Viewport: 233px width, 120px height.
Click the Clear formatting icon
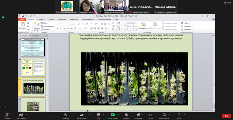(87, 24)
